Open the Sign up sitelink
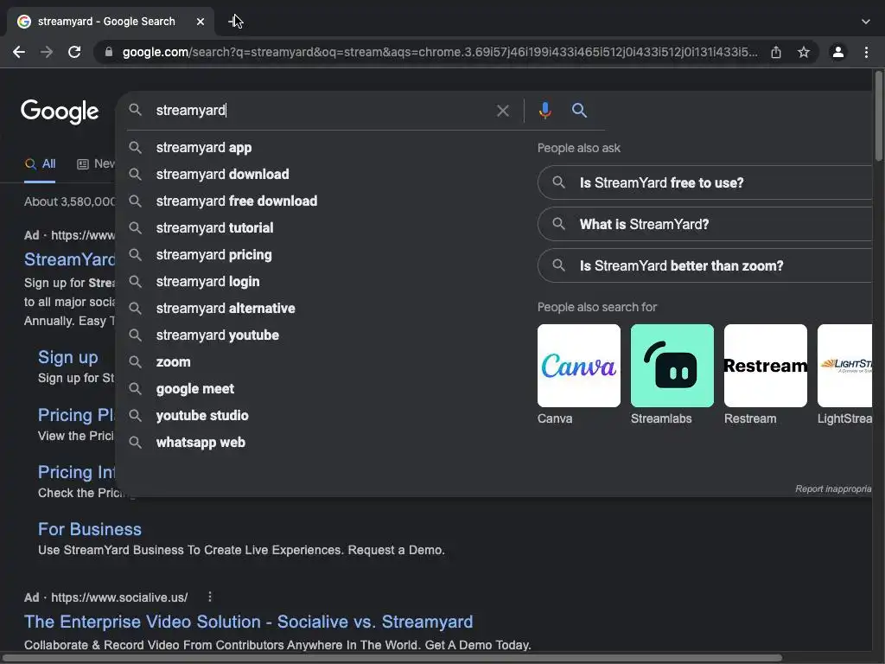 pos(67,357)
